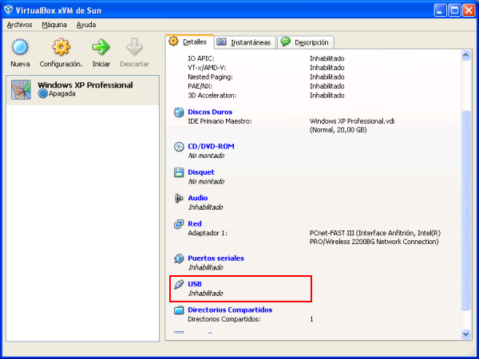Open Configuración settings gear icon
Screen dimensions: 479x359
(61, 48)
